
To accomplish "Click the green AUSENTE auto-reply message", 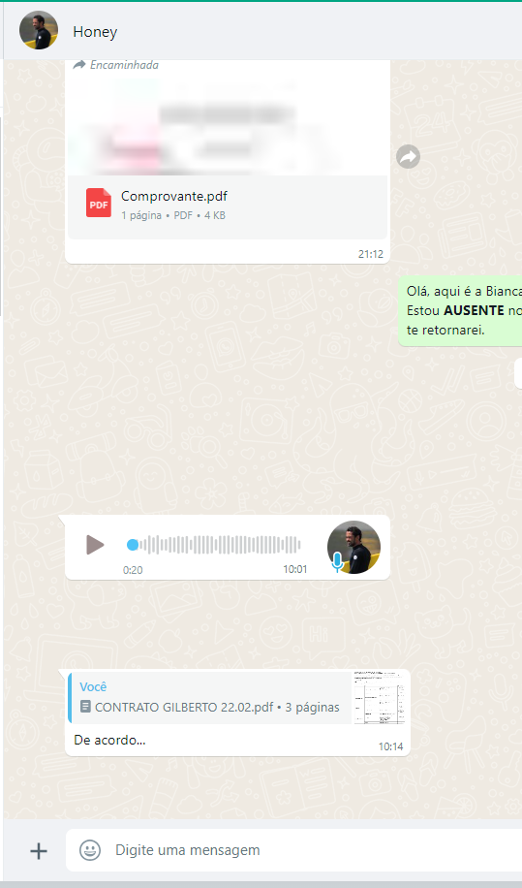I will click(x=460, y=310).
